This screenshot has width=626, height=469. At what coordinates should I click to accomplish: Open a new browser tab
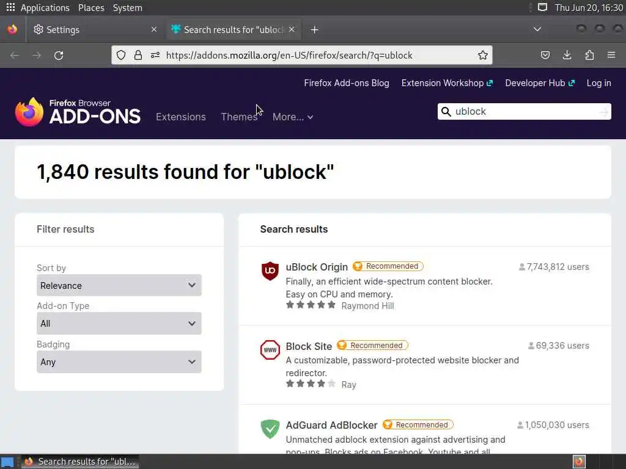pos(314,30)
